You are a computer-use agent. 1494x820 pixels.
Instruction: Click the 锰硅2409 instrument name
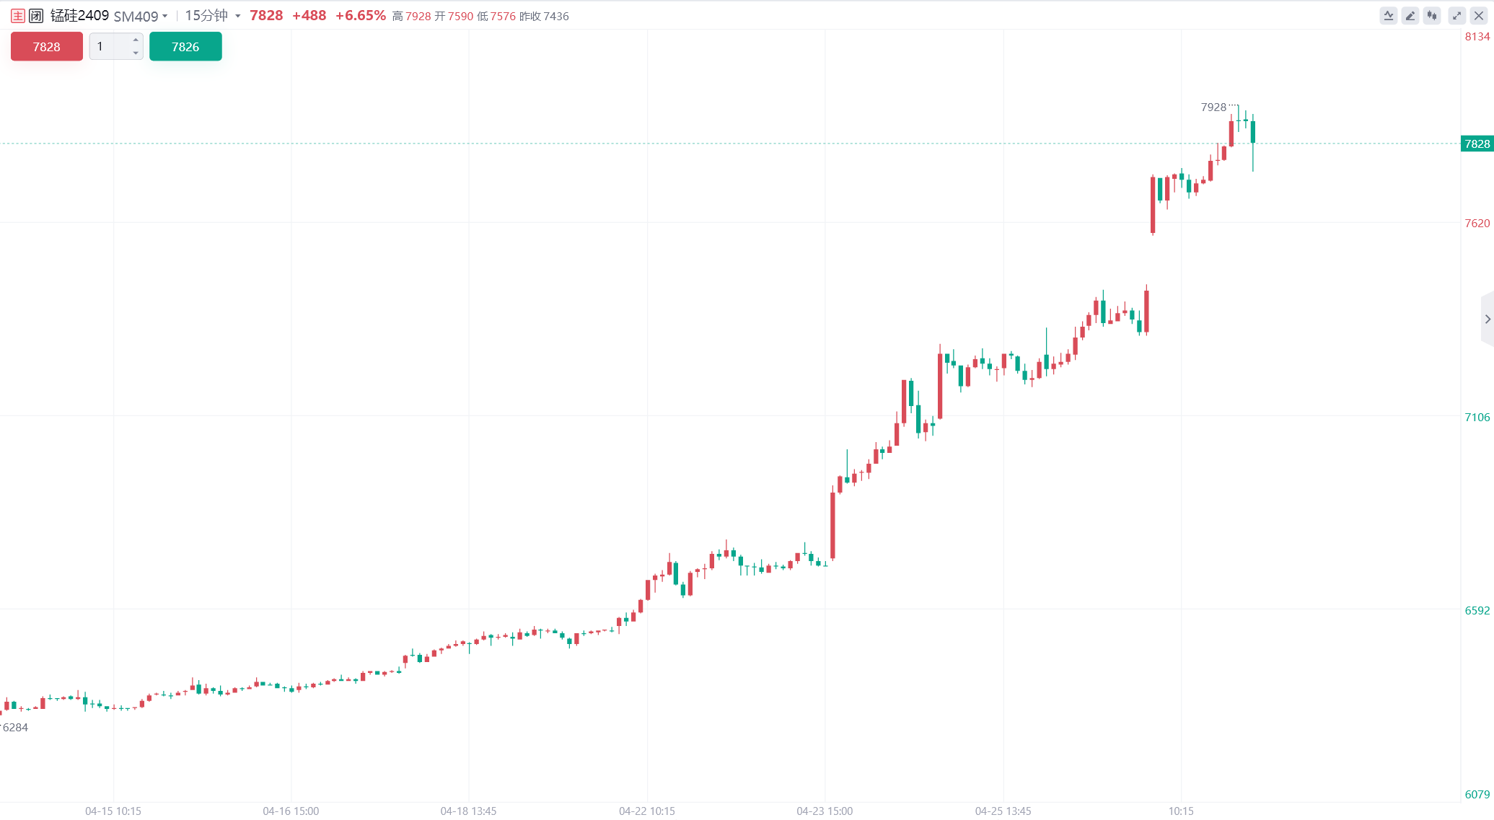pyautogui.click(x=79, y=16)
